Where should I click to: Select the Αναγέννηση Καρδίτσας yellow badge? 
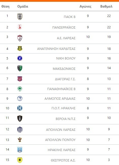(x=20, y=49)
